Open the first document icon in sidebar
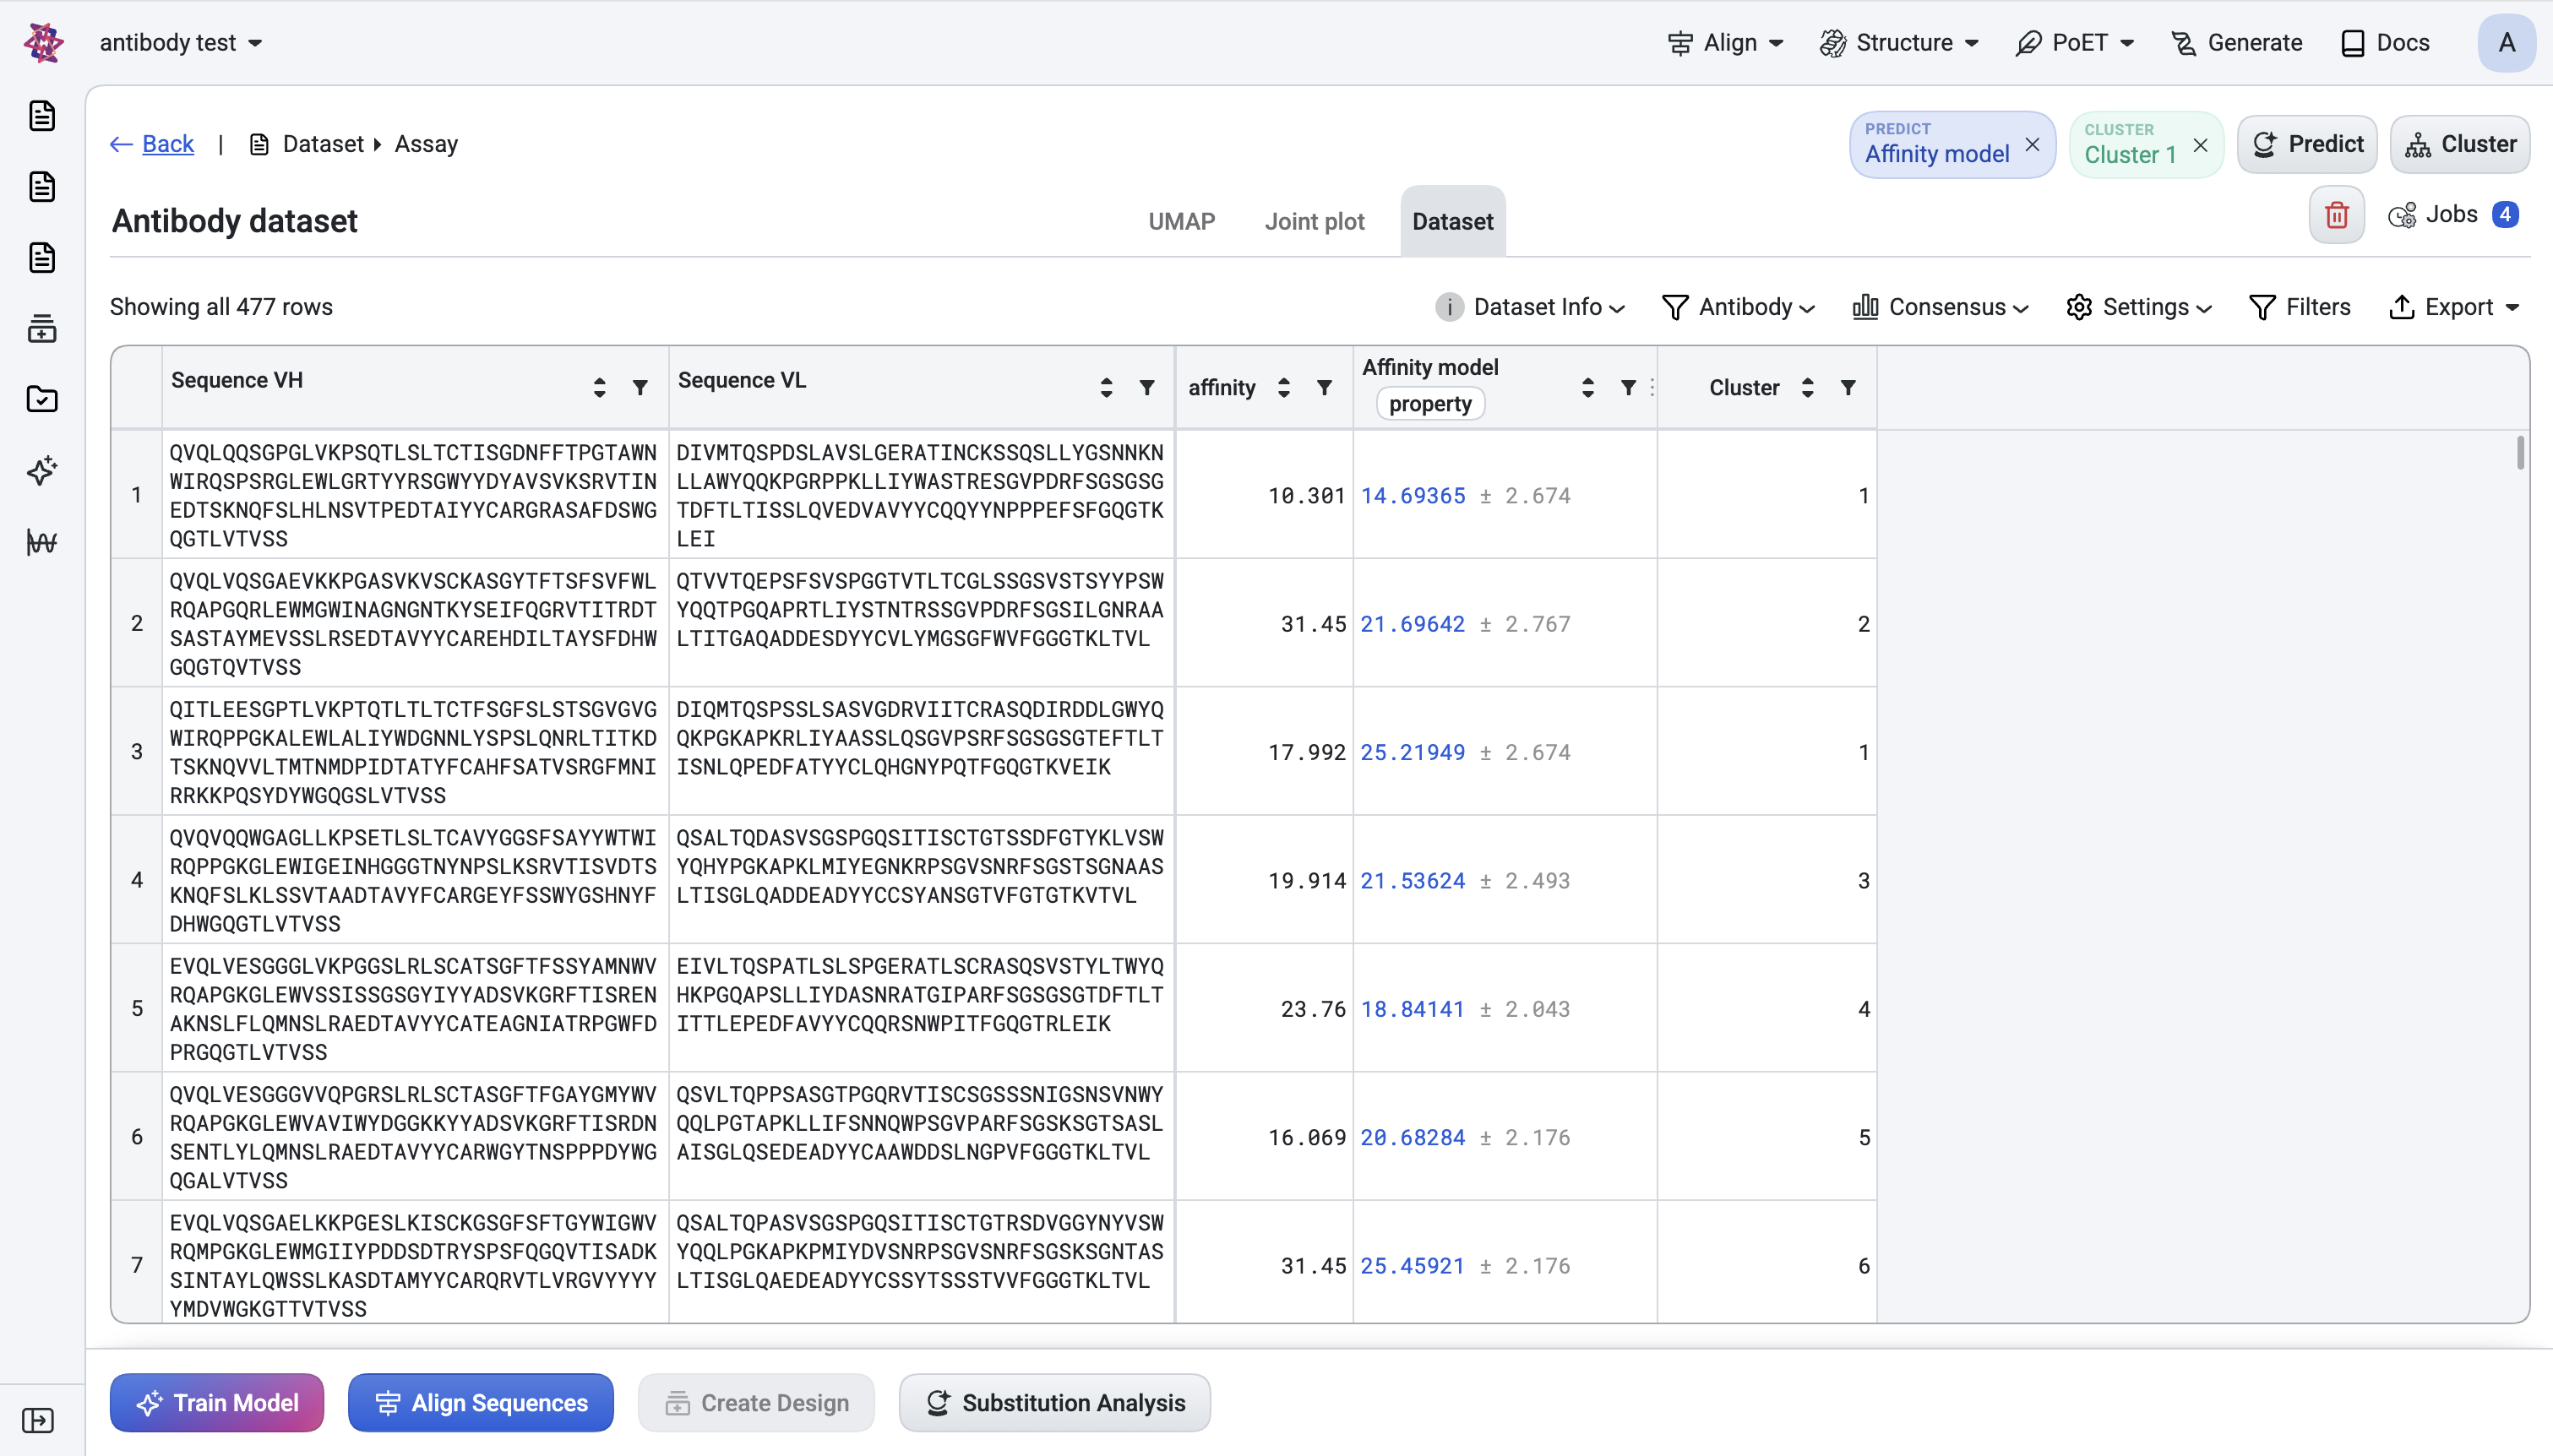This screenshot has width=2553, height=1456. [x=42, y=116]
